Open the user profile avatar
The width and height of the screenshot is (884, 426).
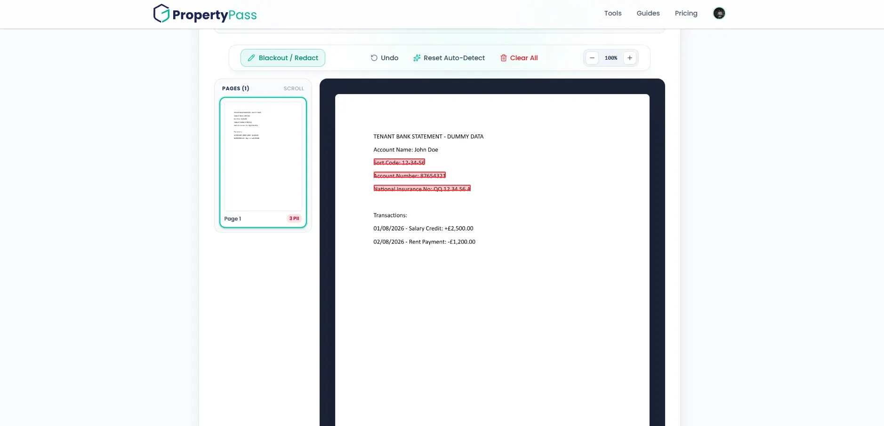tap(719, 13)
